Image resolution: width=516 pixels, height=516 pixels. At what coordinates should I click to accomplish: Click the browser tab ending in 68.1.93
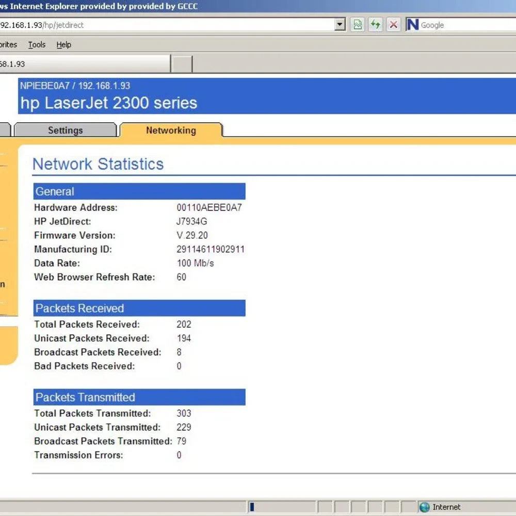[x=85, y=64]
